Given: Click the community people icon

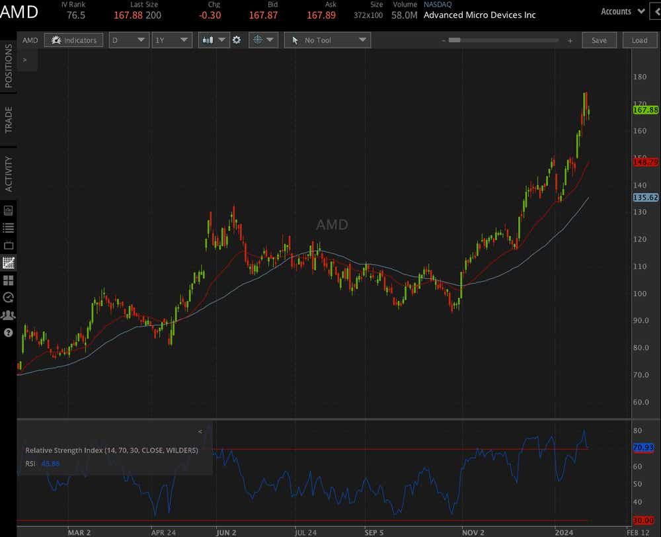Looking at the screenshot, I should coord(8,315).
